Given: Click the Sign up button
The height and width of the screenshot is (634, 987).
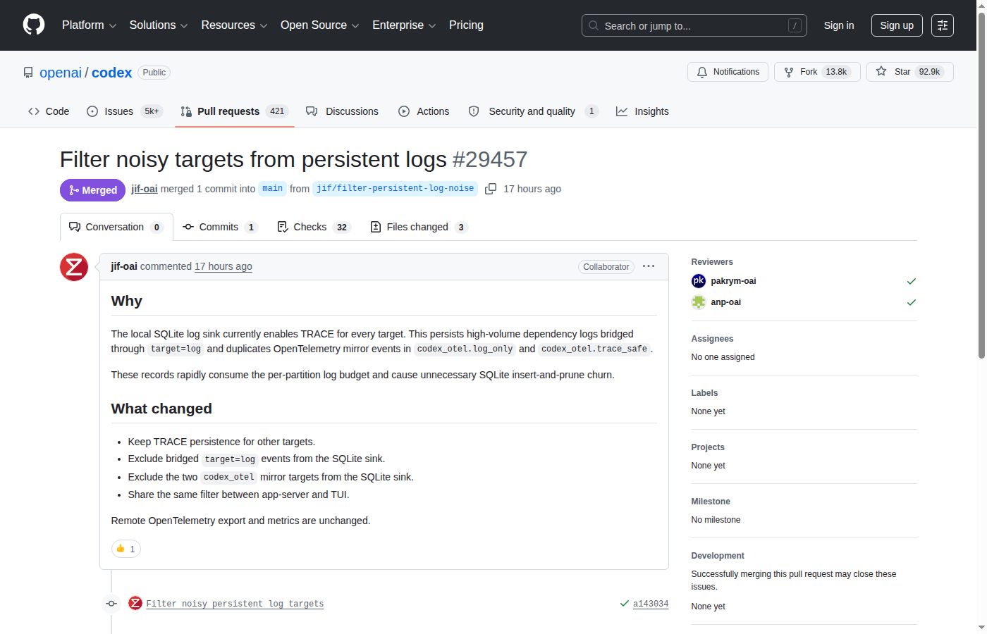Looking at the screenshot, I should 896,25.
